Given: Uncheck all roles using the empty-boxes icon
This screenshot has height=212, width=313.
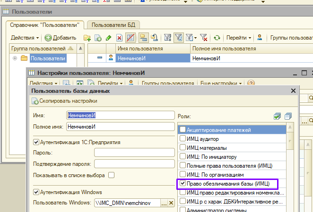Looking at the screenshot, I should tap(288, 116).
